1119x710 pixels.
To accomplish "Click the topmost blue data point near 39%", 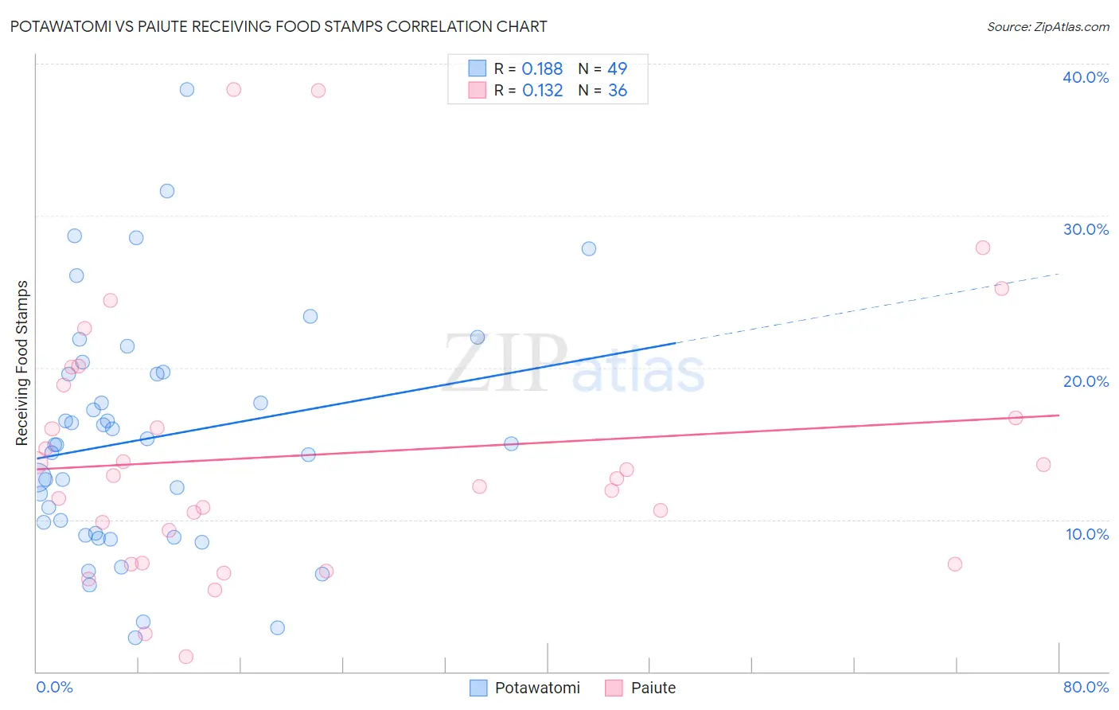I will pyautogui.click(x=187, y=89).
